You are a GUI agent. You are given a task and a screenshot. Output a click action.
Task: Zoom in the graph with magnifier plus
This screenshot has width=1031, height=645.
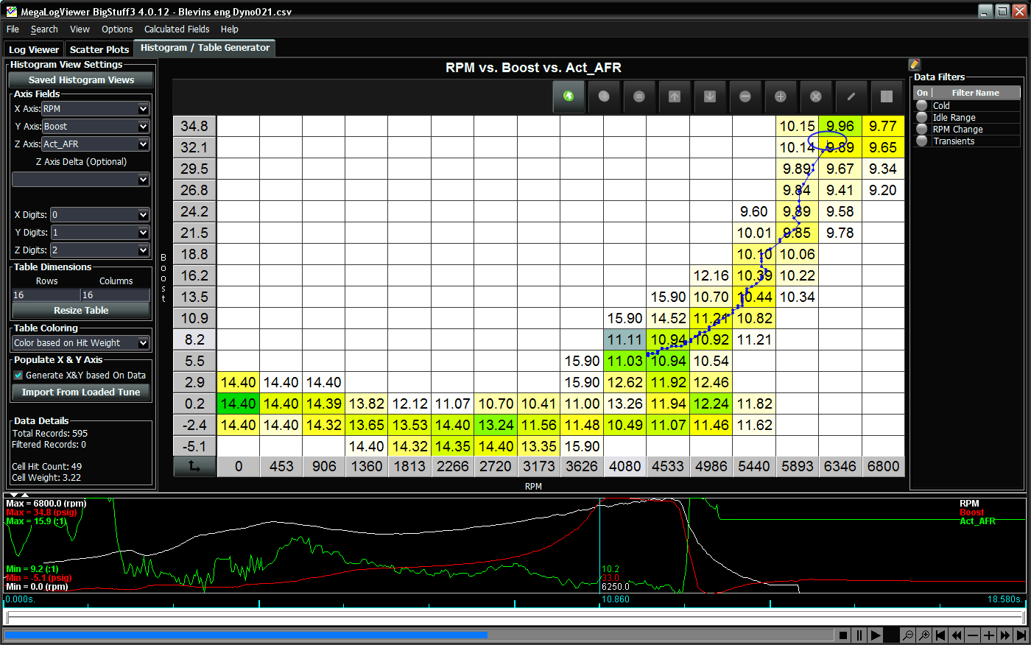(924, 635)
